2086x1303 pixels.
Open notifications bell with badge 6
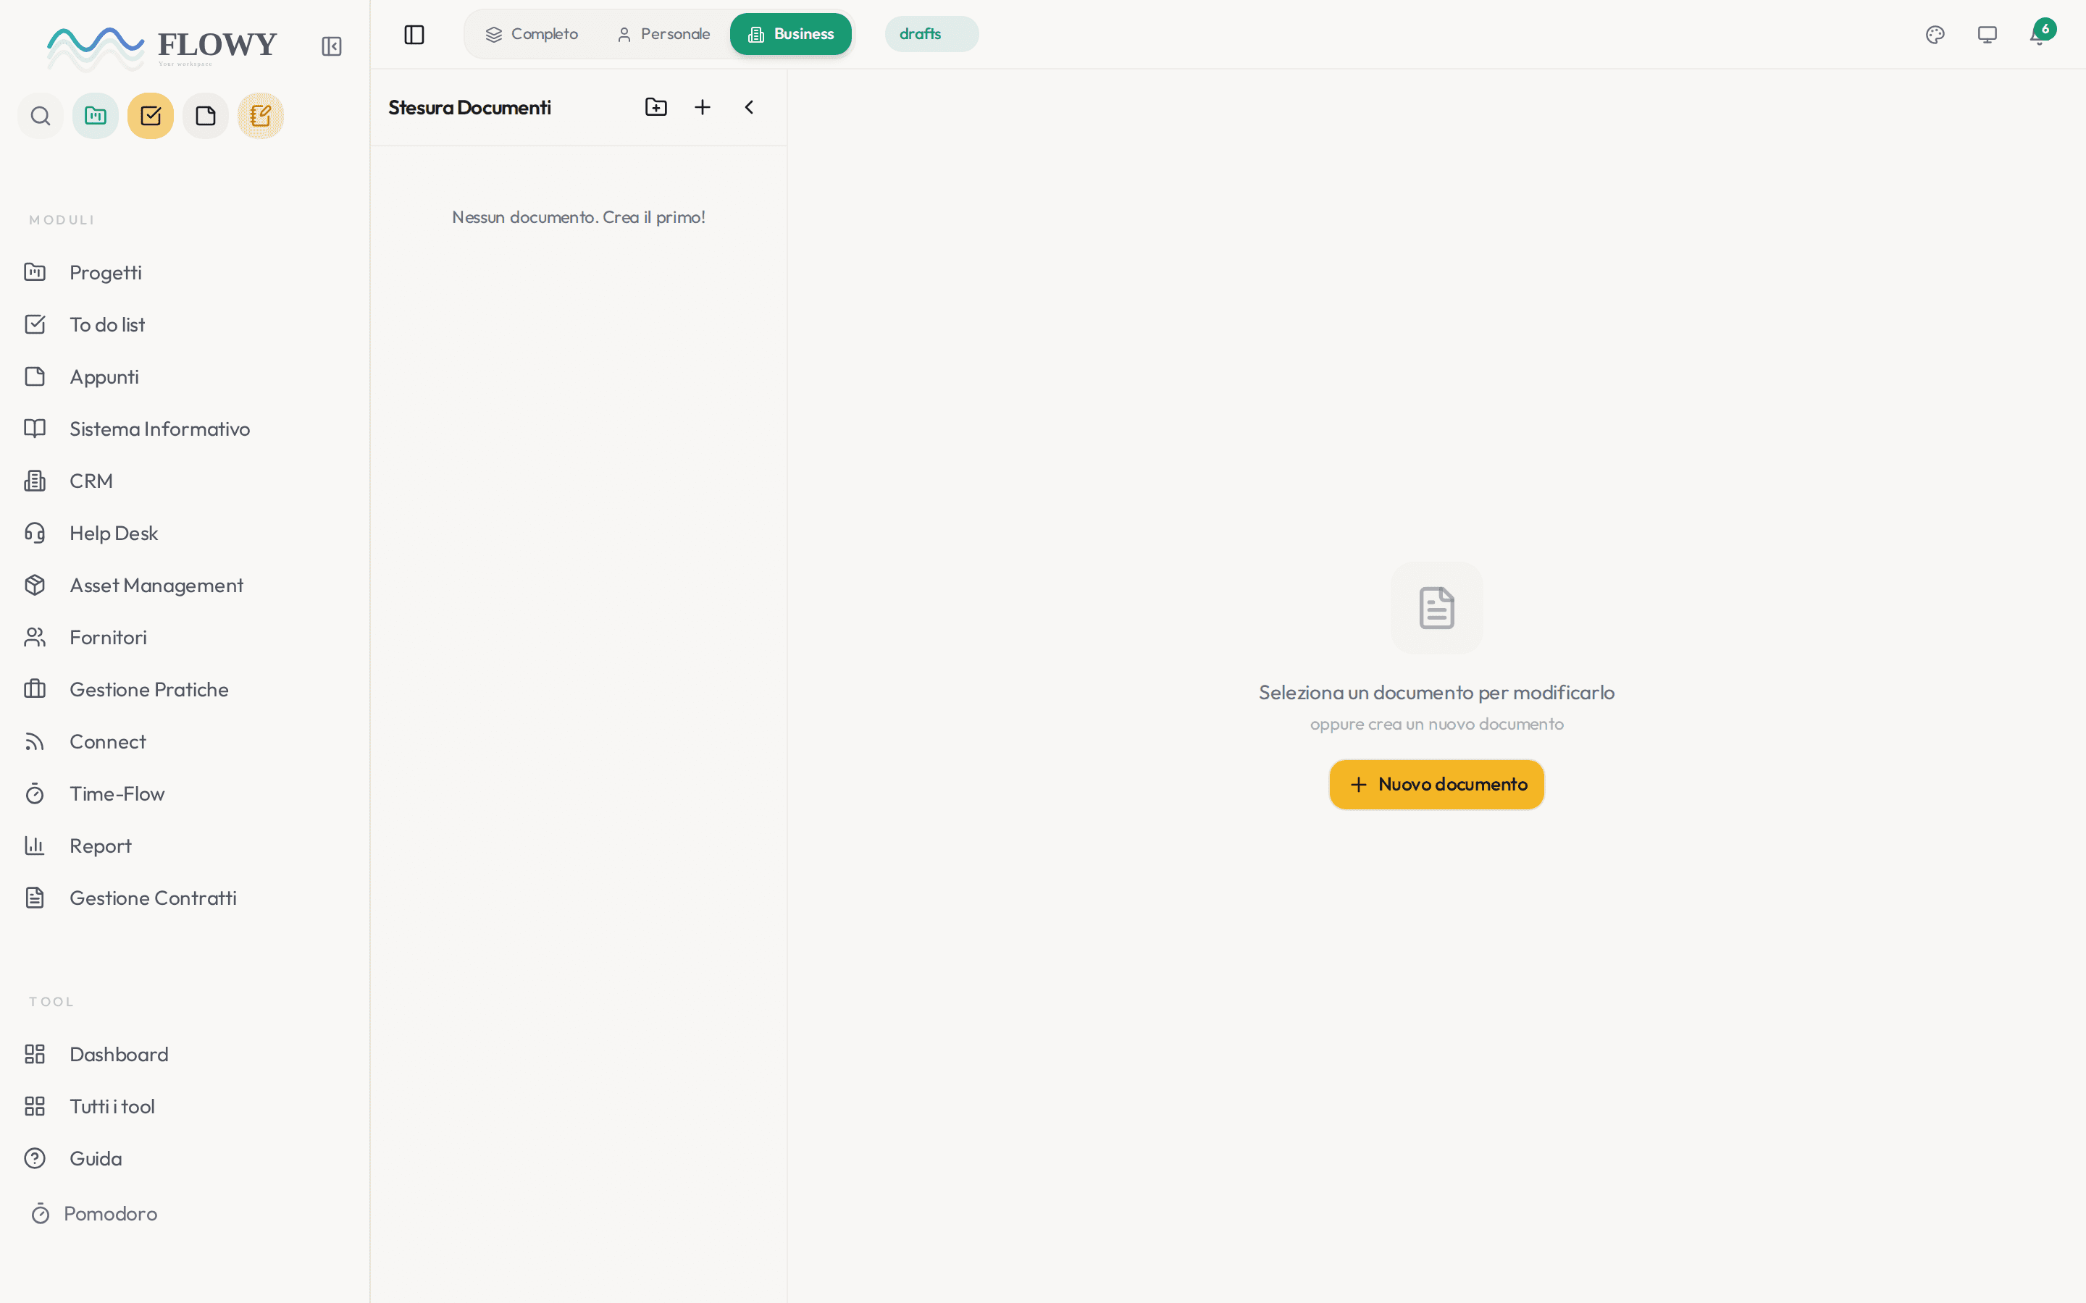coord(2040,35)
